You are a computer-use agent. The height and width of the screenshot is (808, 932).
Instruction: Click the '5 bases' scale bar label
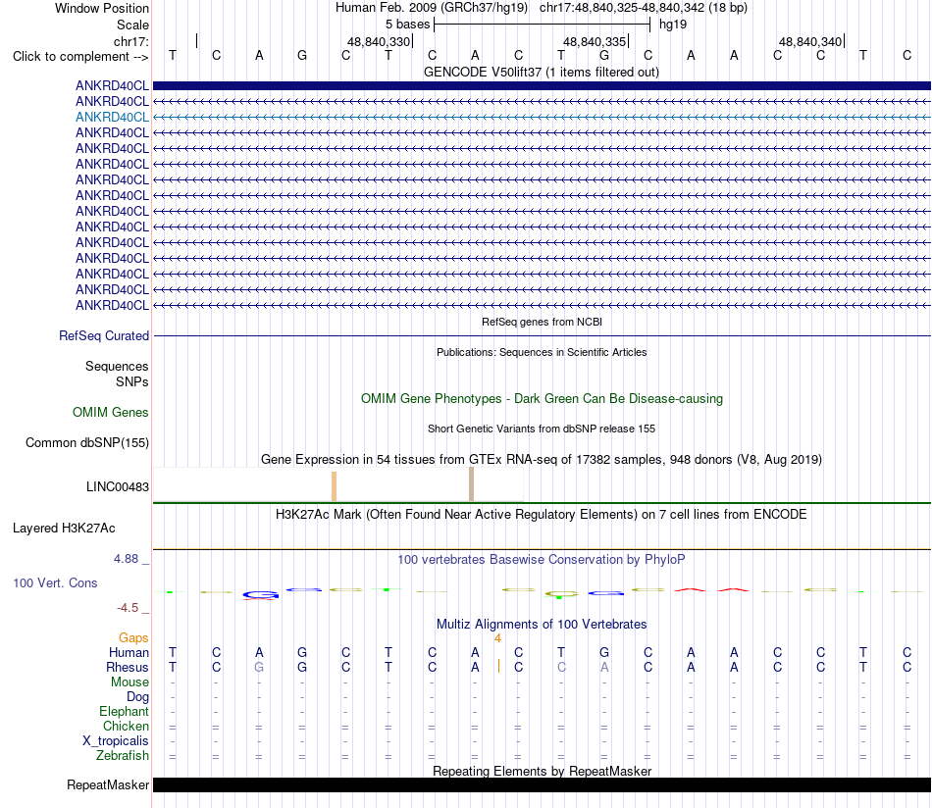pyautogui.click(x=407, y=25)
